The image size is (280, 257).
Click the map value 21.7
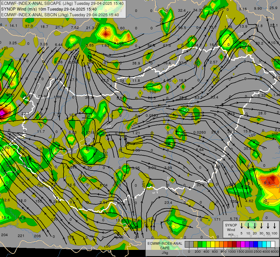[59, 27]
